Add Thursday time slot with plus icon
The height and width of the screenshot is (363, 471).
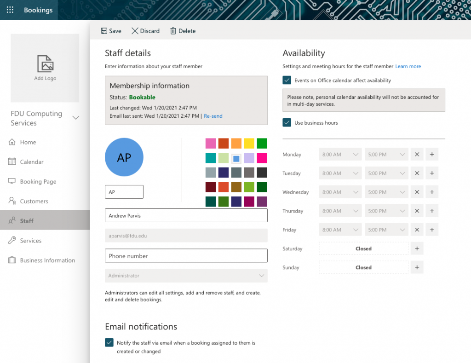432,211
